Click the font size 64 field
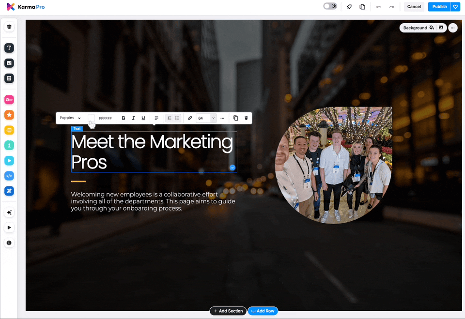465x319 pixels. pos(203,118)
